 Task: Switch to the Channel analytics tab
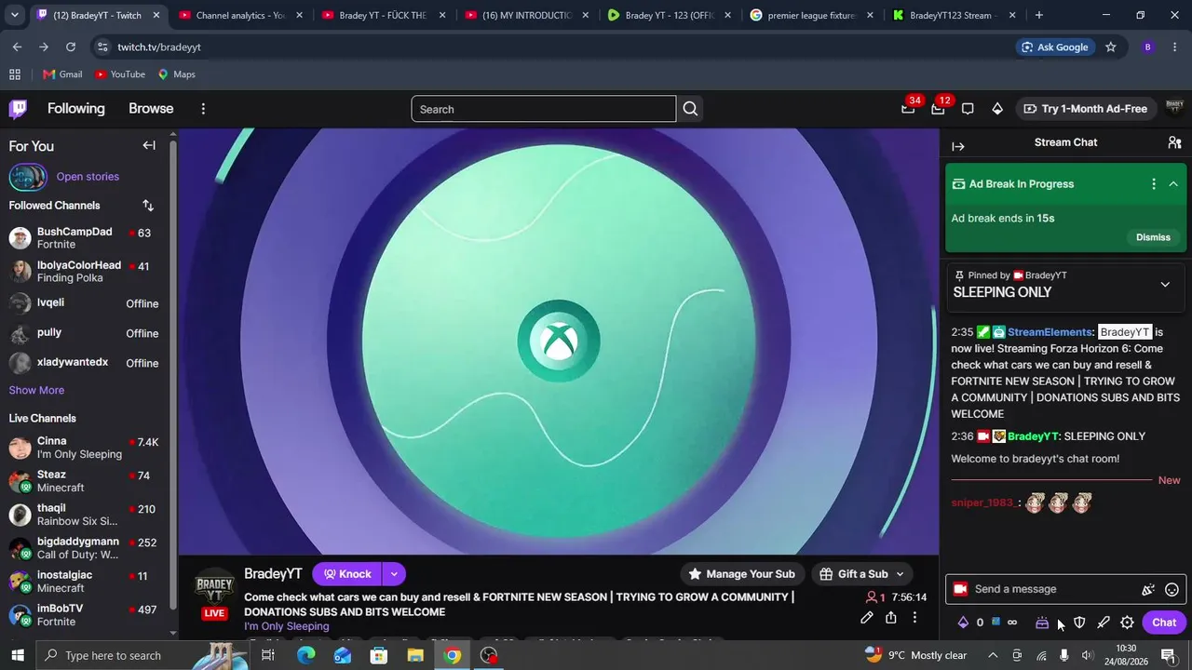click(239, 15)
